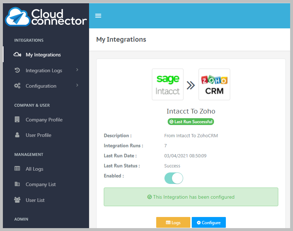Click the Cloud Connector logo
This screenshot has height=231, width=293.
click(46, 17)
